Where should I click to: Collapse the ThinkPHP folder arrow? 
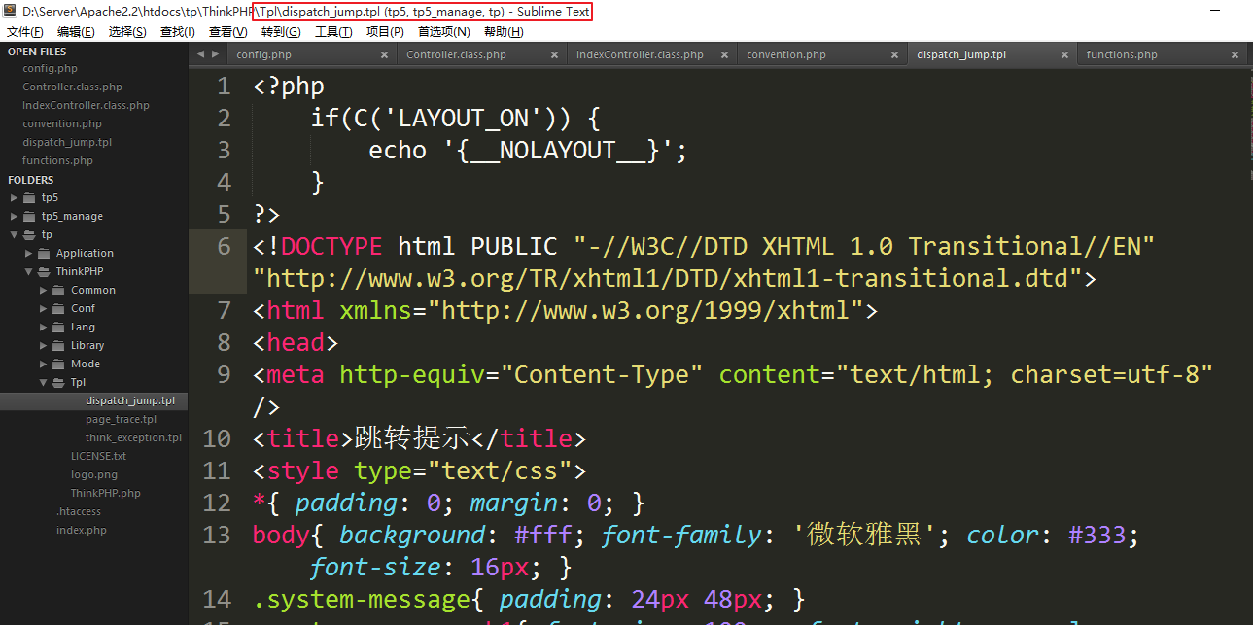tap(28, 271)
